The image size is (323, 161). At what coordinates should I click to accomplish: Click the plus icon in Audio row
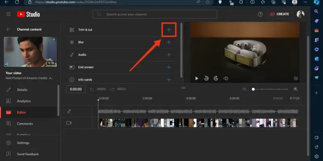pos(169,55)
